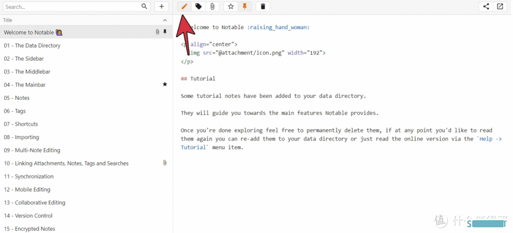Viewport: 513px width, 233px height.
Task: Open note 09 - Multi-Note Editing
Action: click(86, 150)
